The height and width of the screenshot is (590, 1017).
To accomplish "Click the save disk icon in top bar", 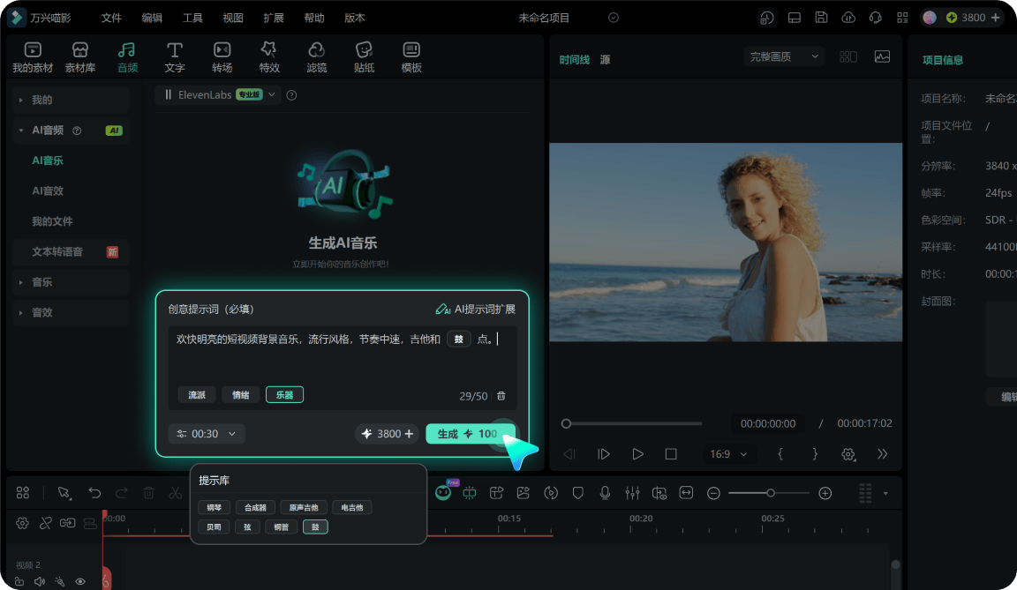I will 821,18.
